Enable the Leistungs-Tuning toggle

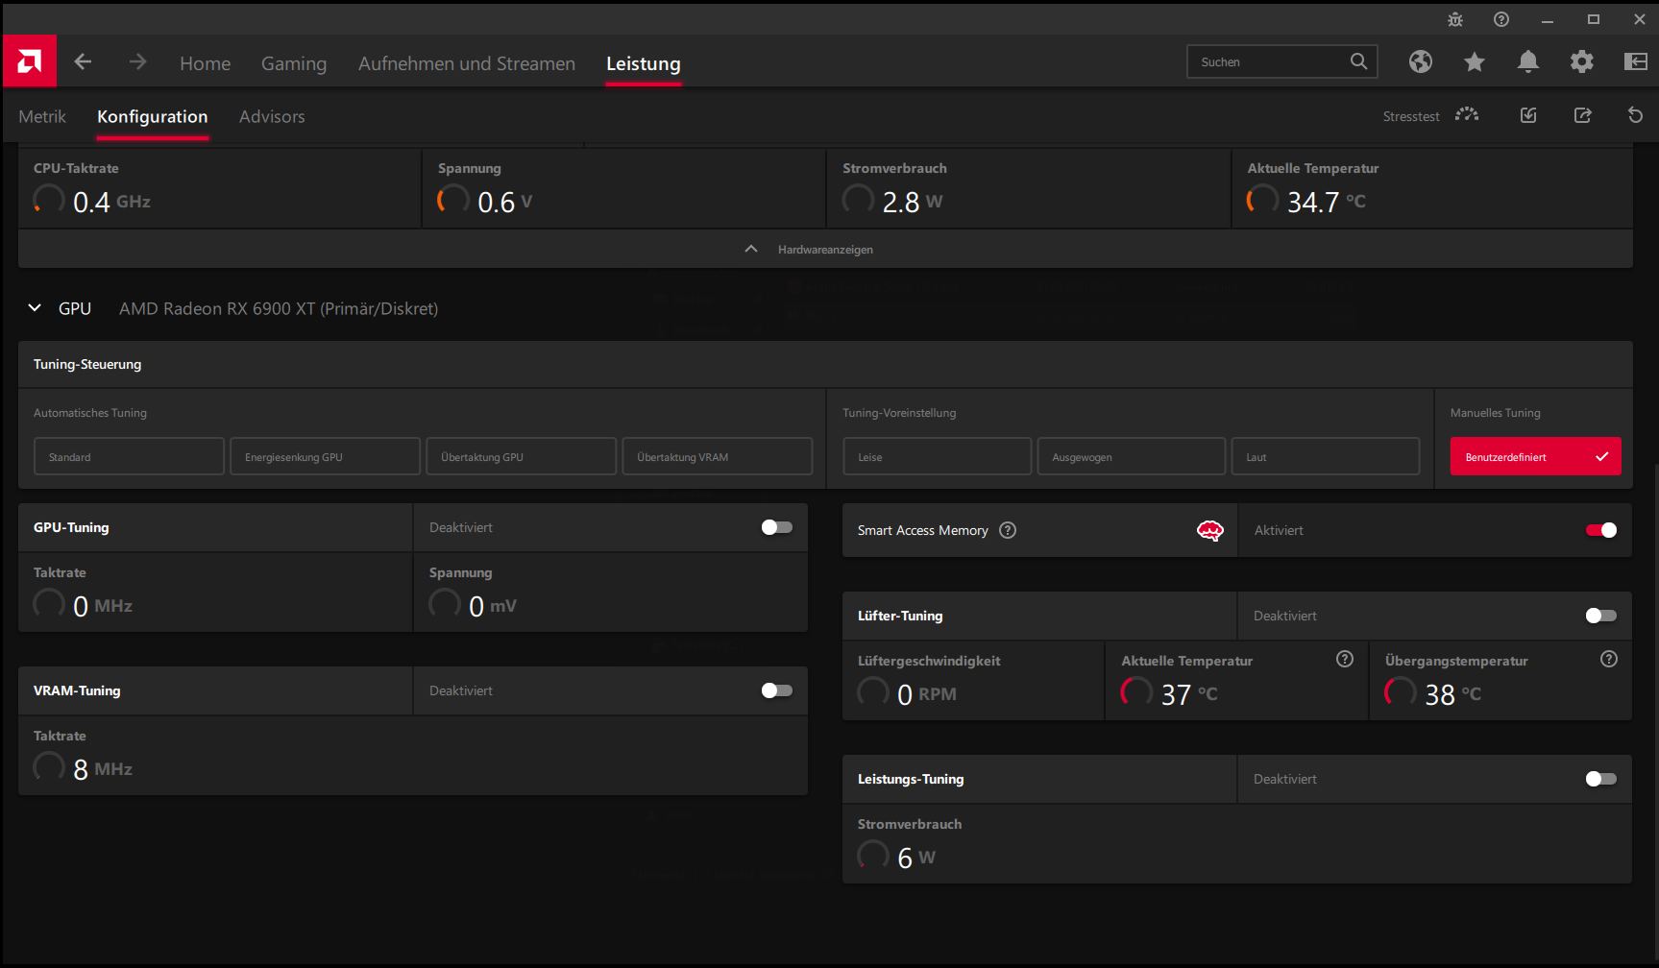[x=1601, y=779]
